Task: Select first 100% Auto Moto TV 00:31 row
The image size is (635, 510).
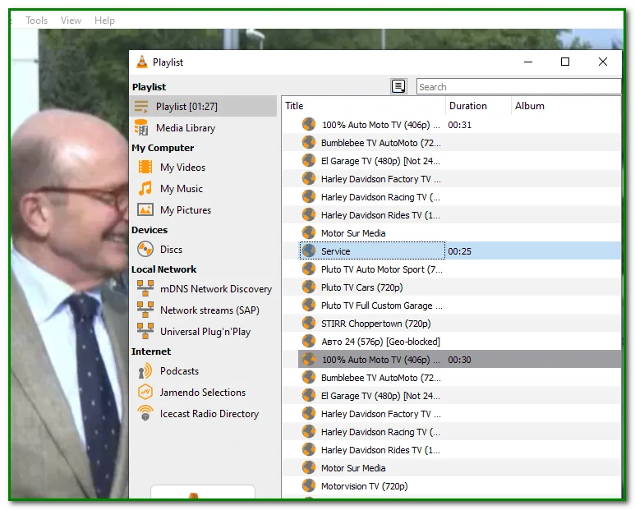Action: (452, 125)
